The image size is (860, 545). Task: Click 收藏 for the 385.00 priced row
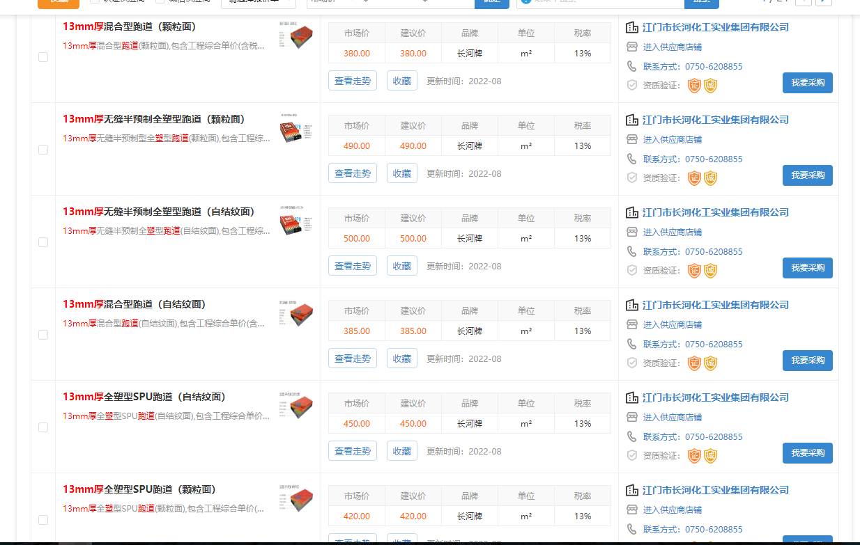(402, 358)
